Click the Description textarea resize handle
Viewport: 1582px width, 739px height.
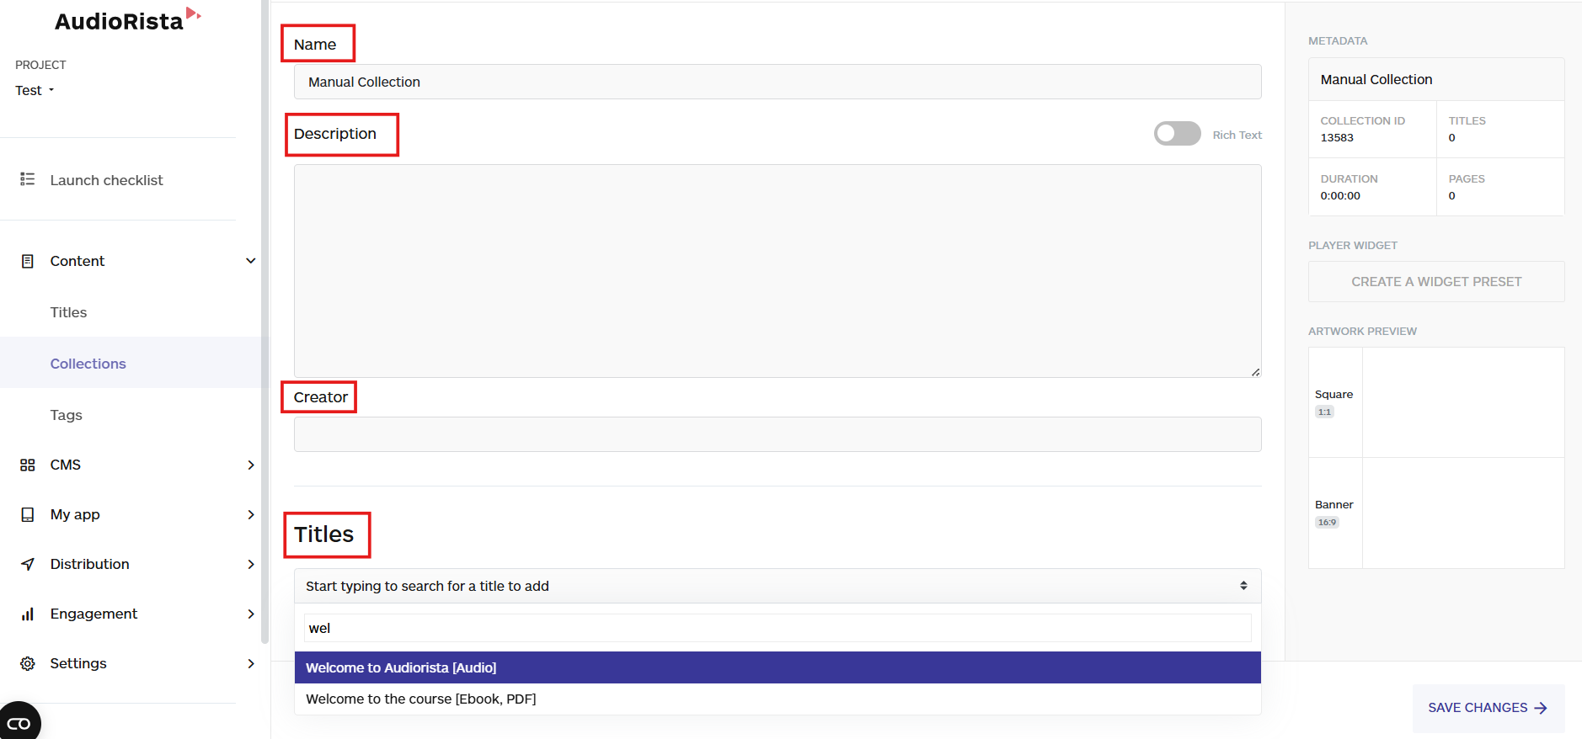pyautogui.click(x=1255, y=371)
